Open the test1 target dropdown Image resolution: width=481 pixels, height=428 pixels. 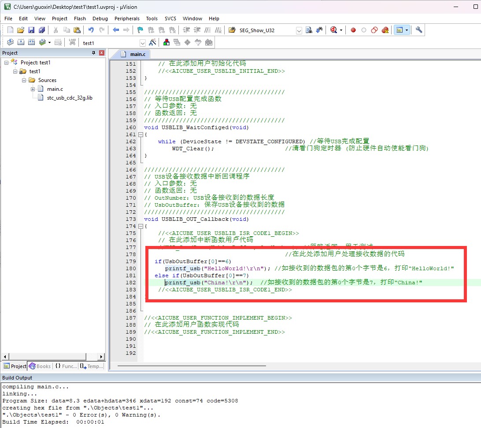(x=142, y=43)
